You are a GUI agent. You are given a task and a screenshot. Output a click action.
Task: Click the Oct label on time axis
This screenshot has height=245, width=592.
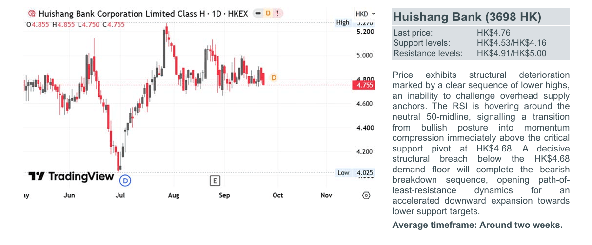pyautogui.click(x=278, y=195)
